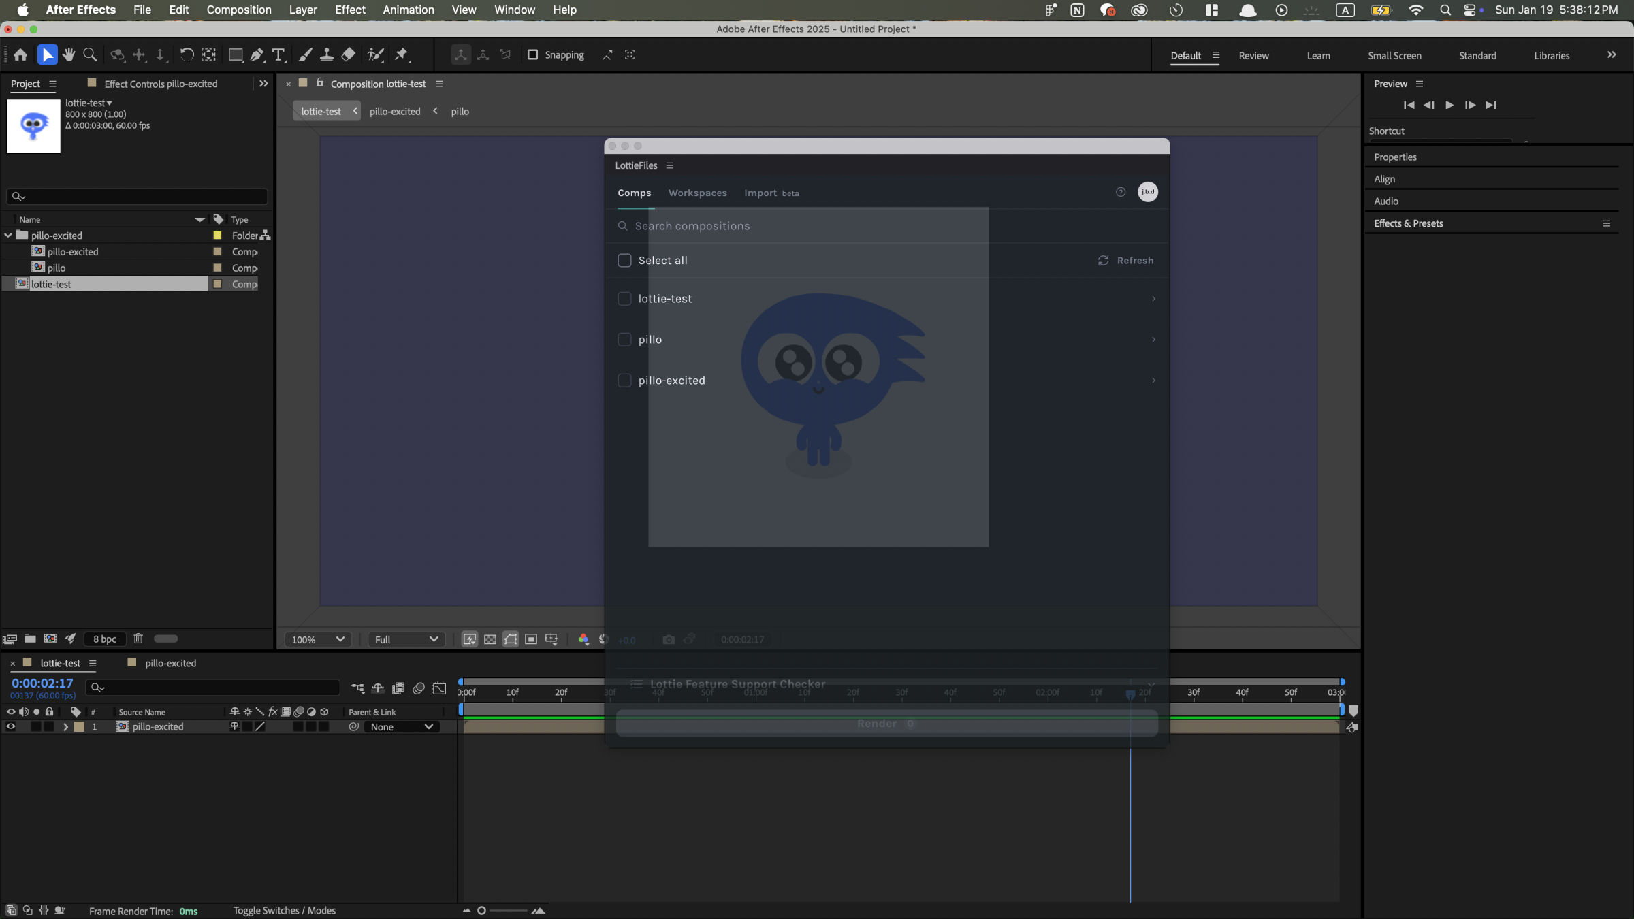Open the LottieFiles help question icon

tap(1121, 192)
